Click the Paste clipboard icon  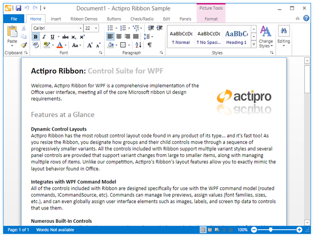(12, 32)
